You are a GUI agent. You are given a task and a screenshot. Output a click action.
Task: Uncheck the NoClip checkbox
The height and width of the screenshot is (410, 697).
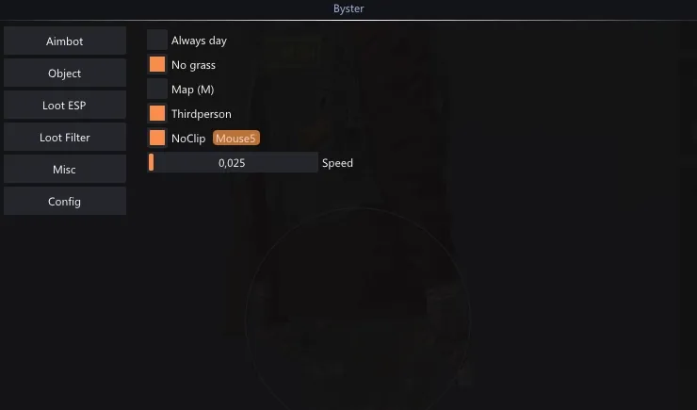157,138
